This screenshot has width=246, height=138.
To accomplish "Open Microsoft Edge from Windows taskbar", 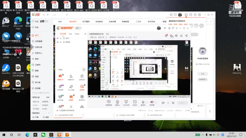I will (x=27, y=135).
